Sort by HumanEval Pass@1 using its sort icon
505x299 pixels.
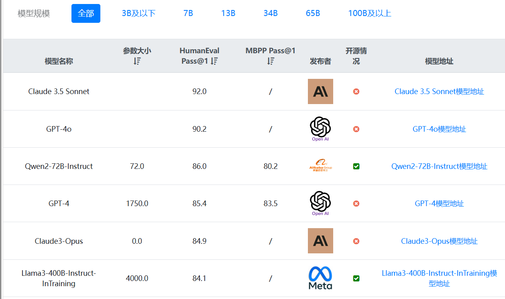tap(214, 61)
